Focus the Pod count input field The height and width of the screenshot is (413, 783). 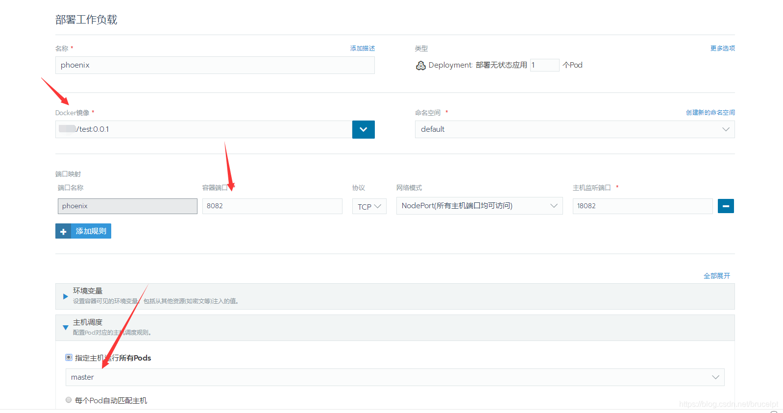(544, 65)
